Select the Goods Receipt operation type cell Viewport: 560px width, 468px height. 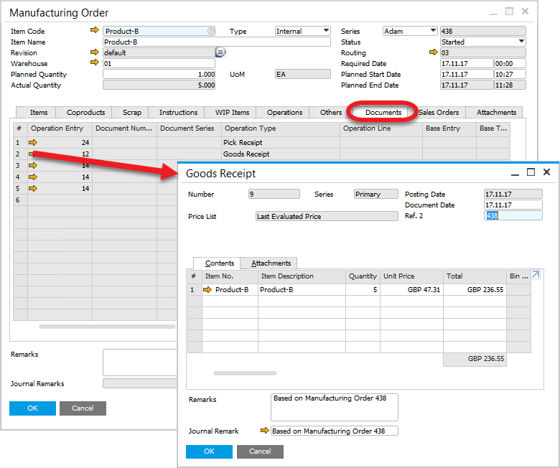(x=280, y=154)
